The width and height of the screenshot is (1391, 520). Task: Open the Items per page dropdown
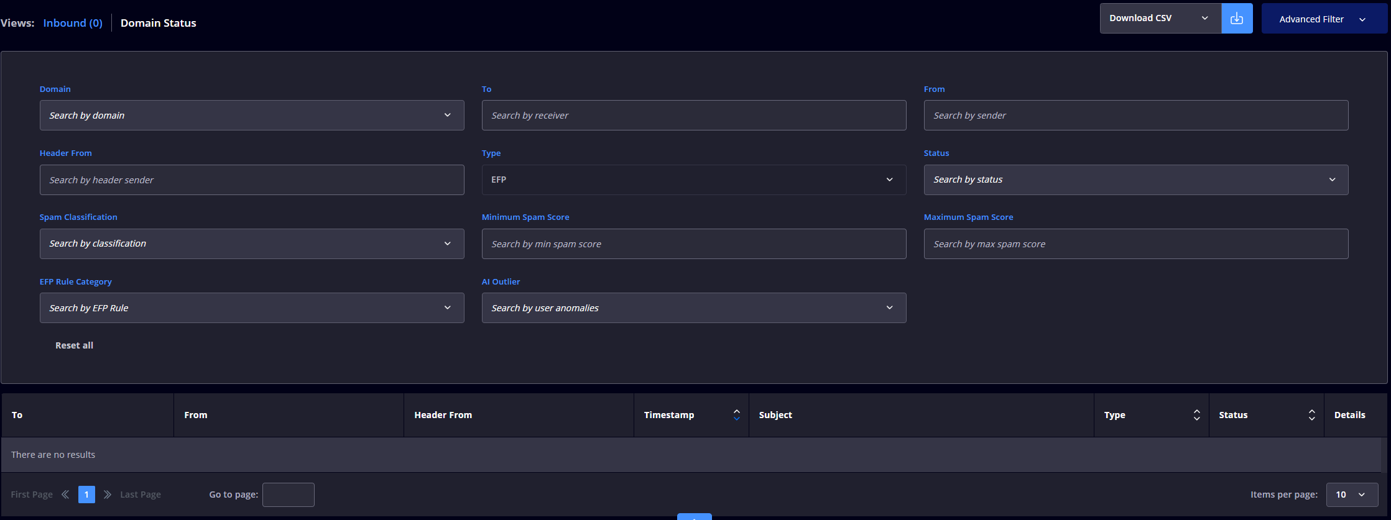click(1352, 495)
